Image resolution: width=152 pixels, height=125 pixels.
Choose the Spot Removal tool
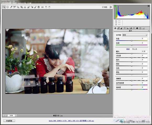[29, 7]
